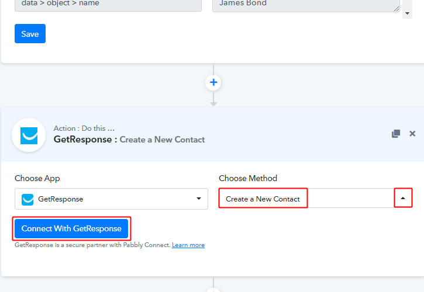Duplicate the GetResponse action step
The width and height of the screenshot is (424, 292).
point(396,133)
